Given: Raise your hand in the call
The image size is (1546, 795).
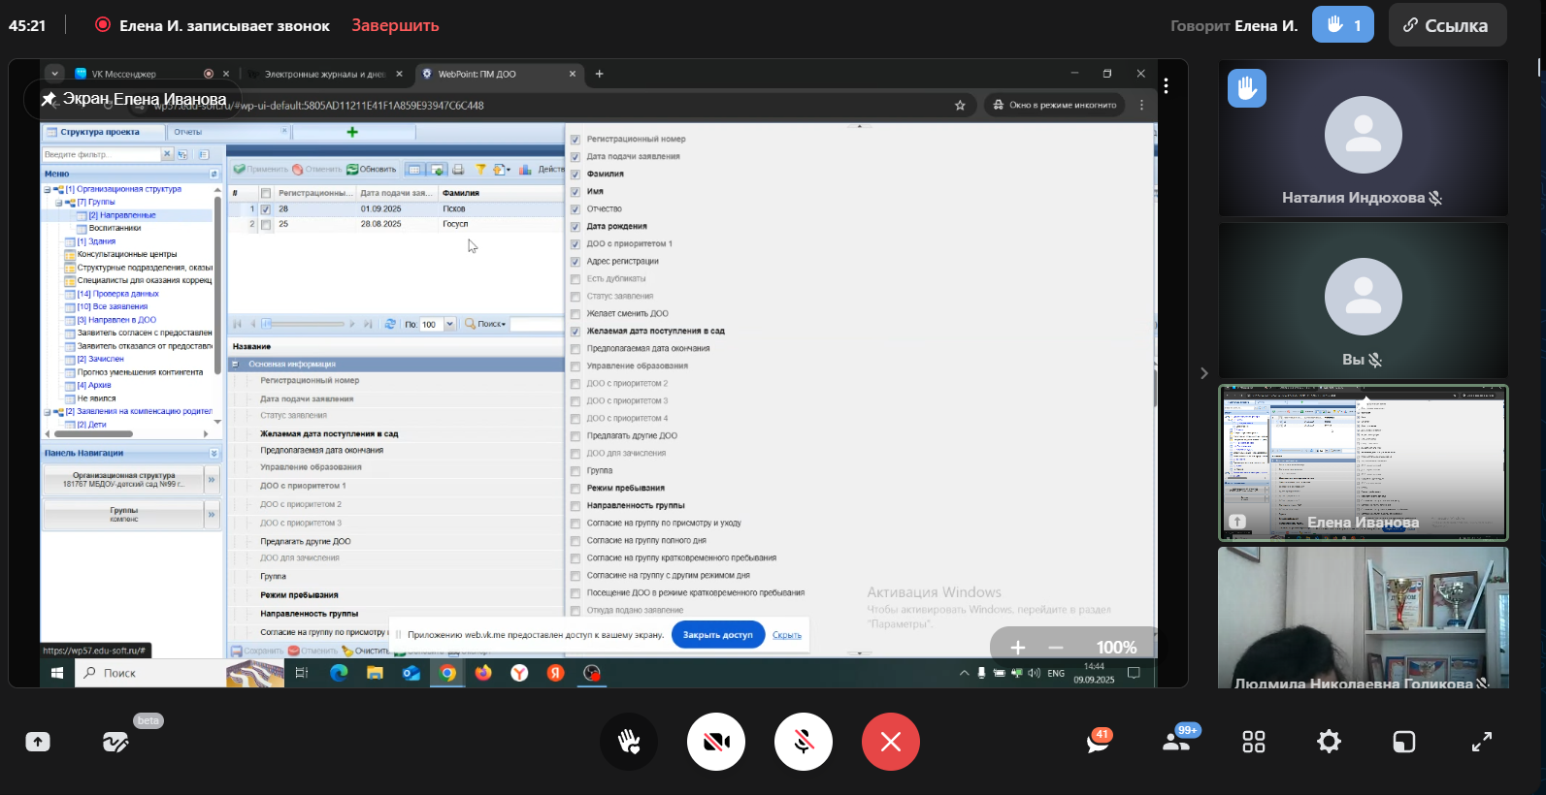Looking at the screenshot, I should pyautogui.click(x=629, y=742).
